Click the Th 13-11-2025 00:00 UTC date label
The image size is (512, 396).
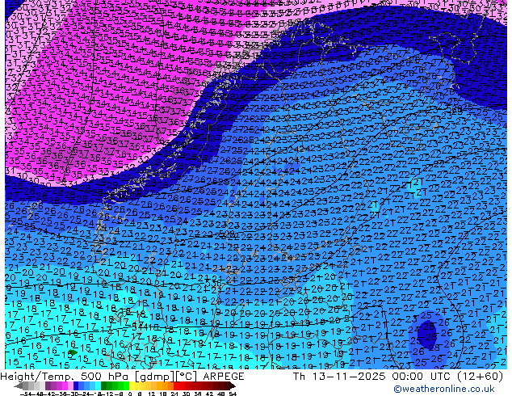tap(359, 377)
